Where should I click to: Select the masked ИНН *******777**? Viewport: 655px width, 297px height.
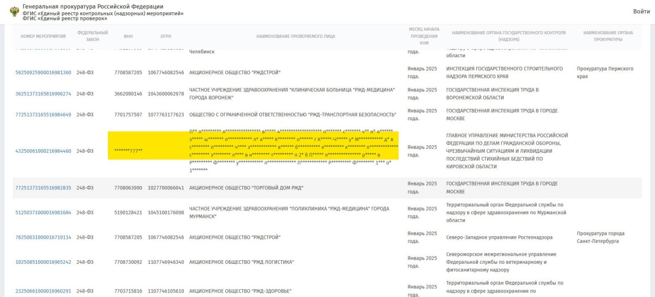click(x=128, y=151)
